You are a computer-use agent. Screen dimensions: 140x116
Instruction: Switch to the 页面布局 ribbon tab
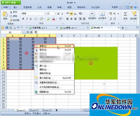pos(27,7)
